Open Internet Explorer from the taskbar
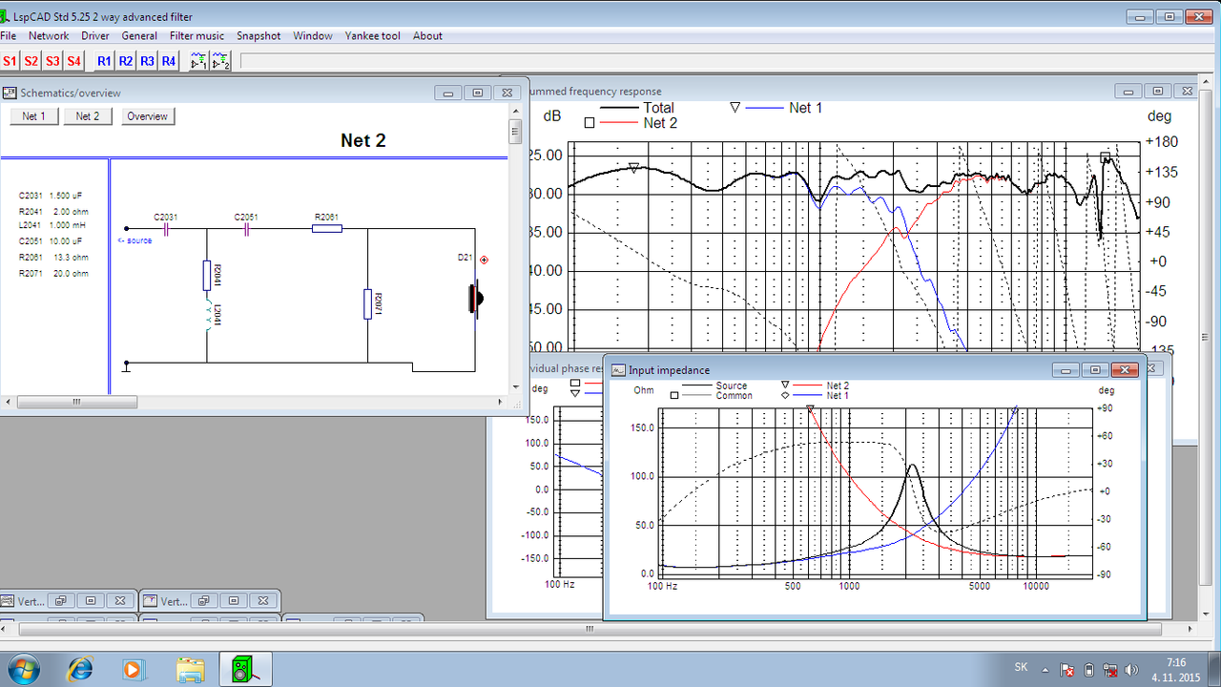Screen dimensions: 1221x687 tap(81, 669)
